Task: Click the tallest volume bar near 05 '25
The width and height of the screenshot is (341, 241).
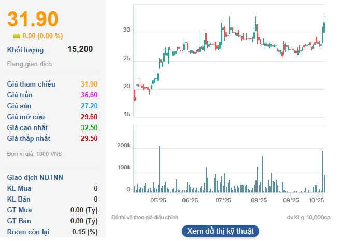Action: point(160,169)
